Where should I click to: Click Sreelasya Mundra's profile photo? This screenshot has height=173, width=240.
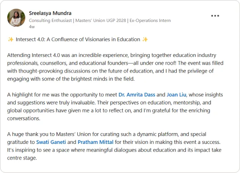click(x=16, y=18)
